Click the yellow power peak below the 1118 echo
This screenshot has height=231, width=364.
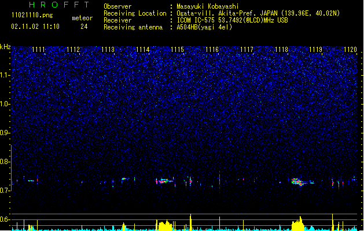[298, 223]
